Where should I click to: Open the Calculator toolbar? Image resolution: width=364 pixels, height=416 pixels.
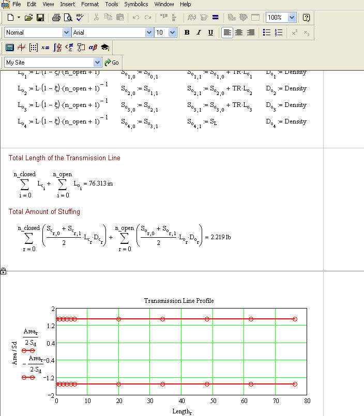tap(10, 48)
